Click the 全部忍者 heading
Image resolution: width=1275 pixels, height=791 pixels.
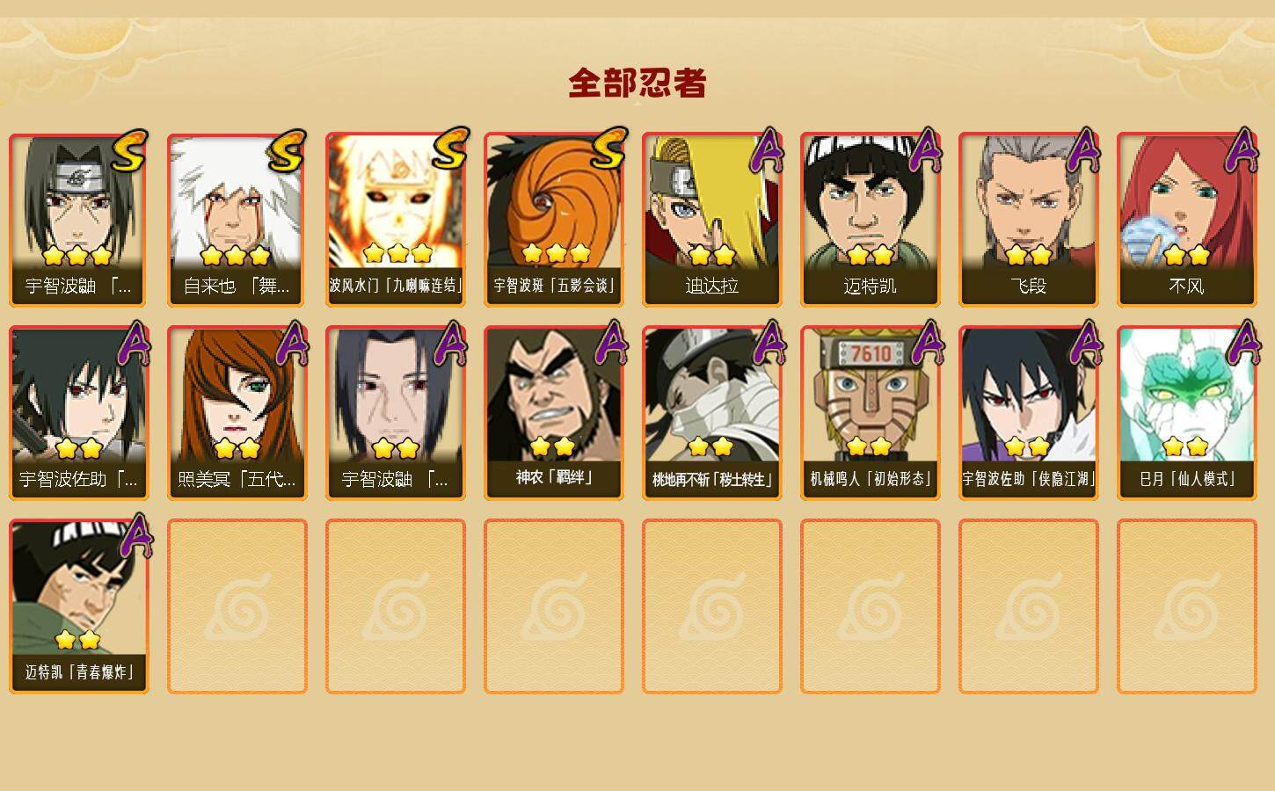[637, 83]
